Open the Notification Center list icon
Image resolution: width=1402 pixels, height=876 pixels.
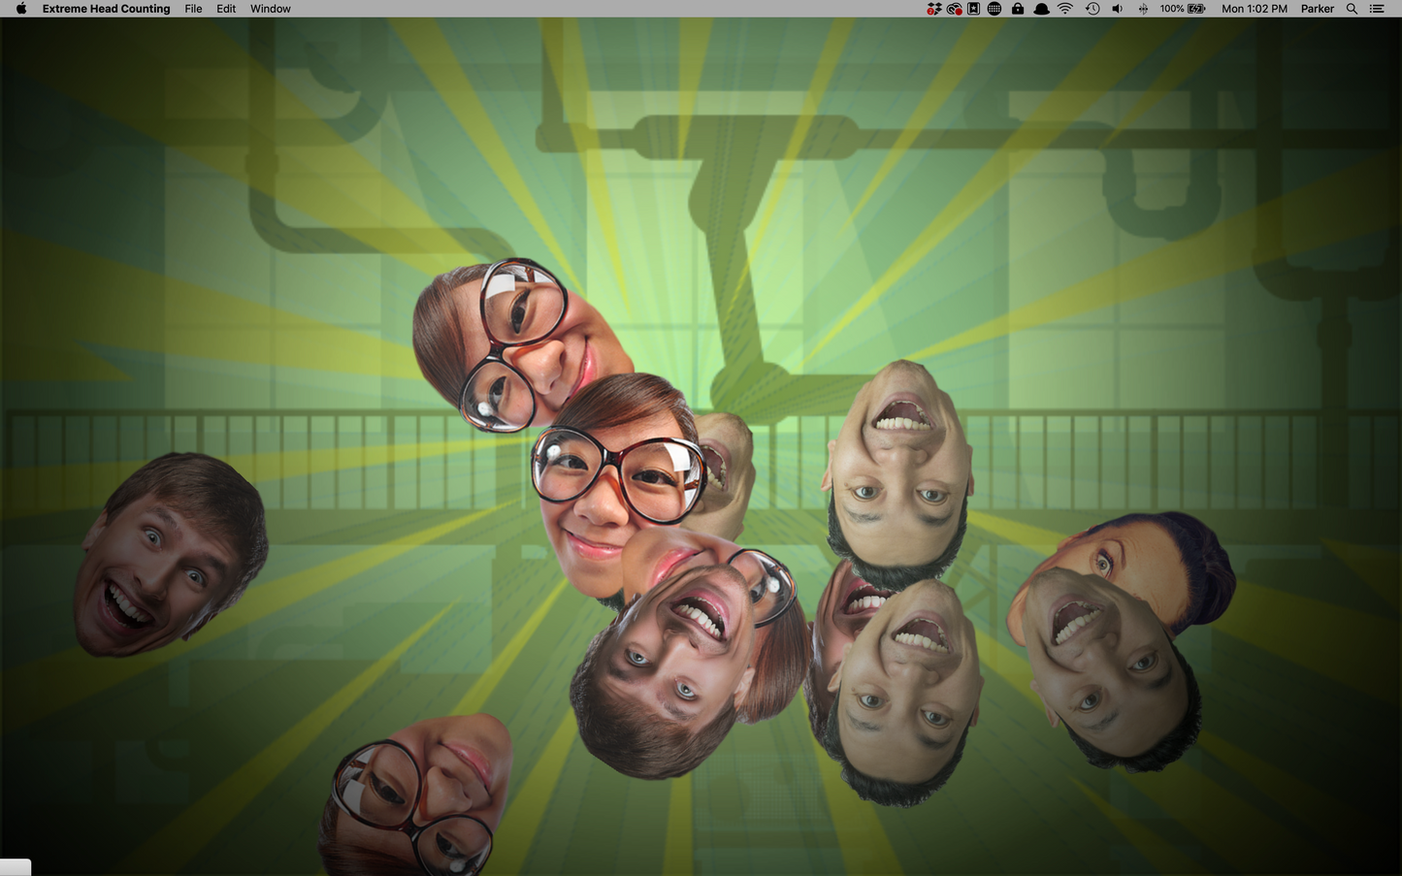coord(1377,9)
